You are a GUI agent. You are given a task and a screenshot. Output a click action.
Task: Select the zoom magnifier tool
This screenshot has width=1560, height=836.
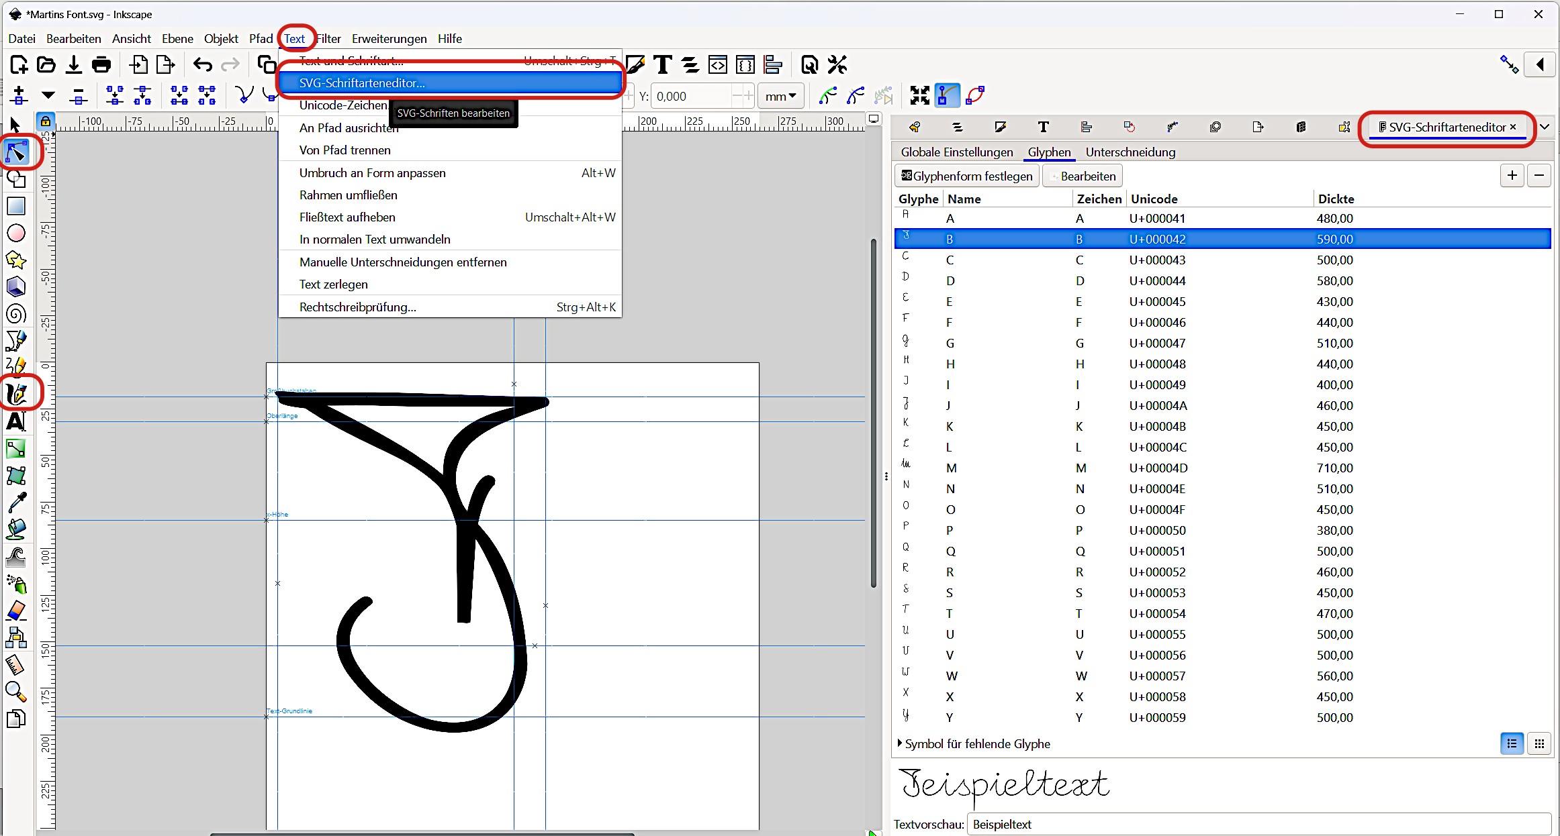16,691
